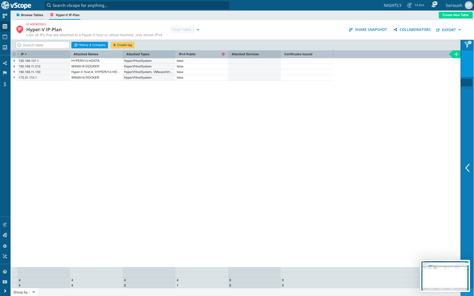Open the Settings gear icon in sidebar
This screenshot has height=296, width=474.
coord(5,246)
